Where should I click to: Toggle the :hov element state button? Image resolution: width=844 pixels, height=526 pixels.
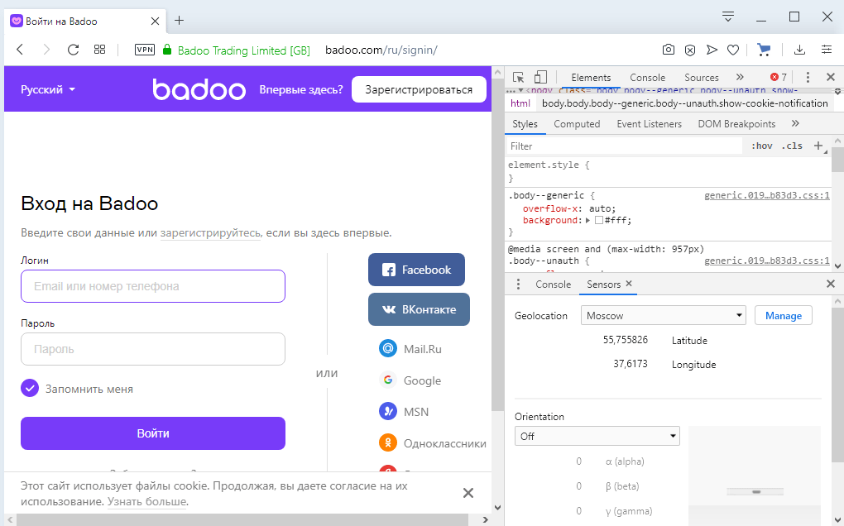pyautogui.click(x=761, y=146)
